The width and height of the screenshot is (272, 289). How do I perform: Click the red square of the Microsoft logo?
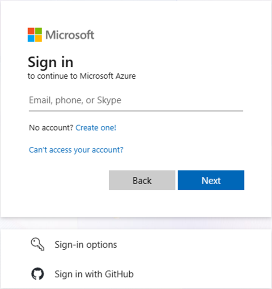coord(31,31)
